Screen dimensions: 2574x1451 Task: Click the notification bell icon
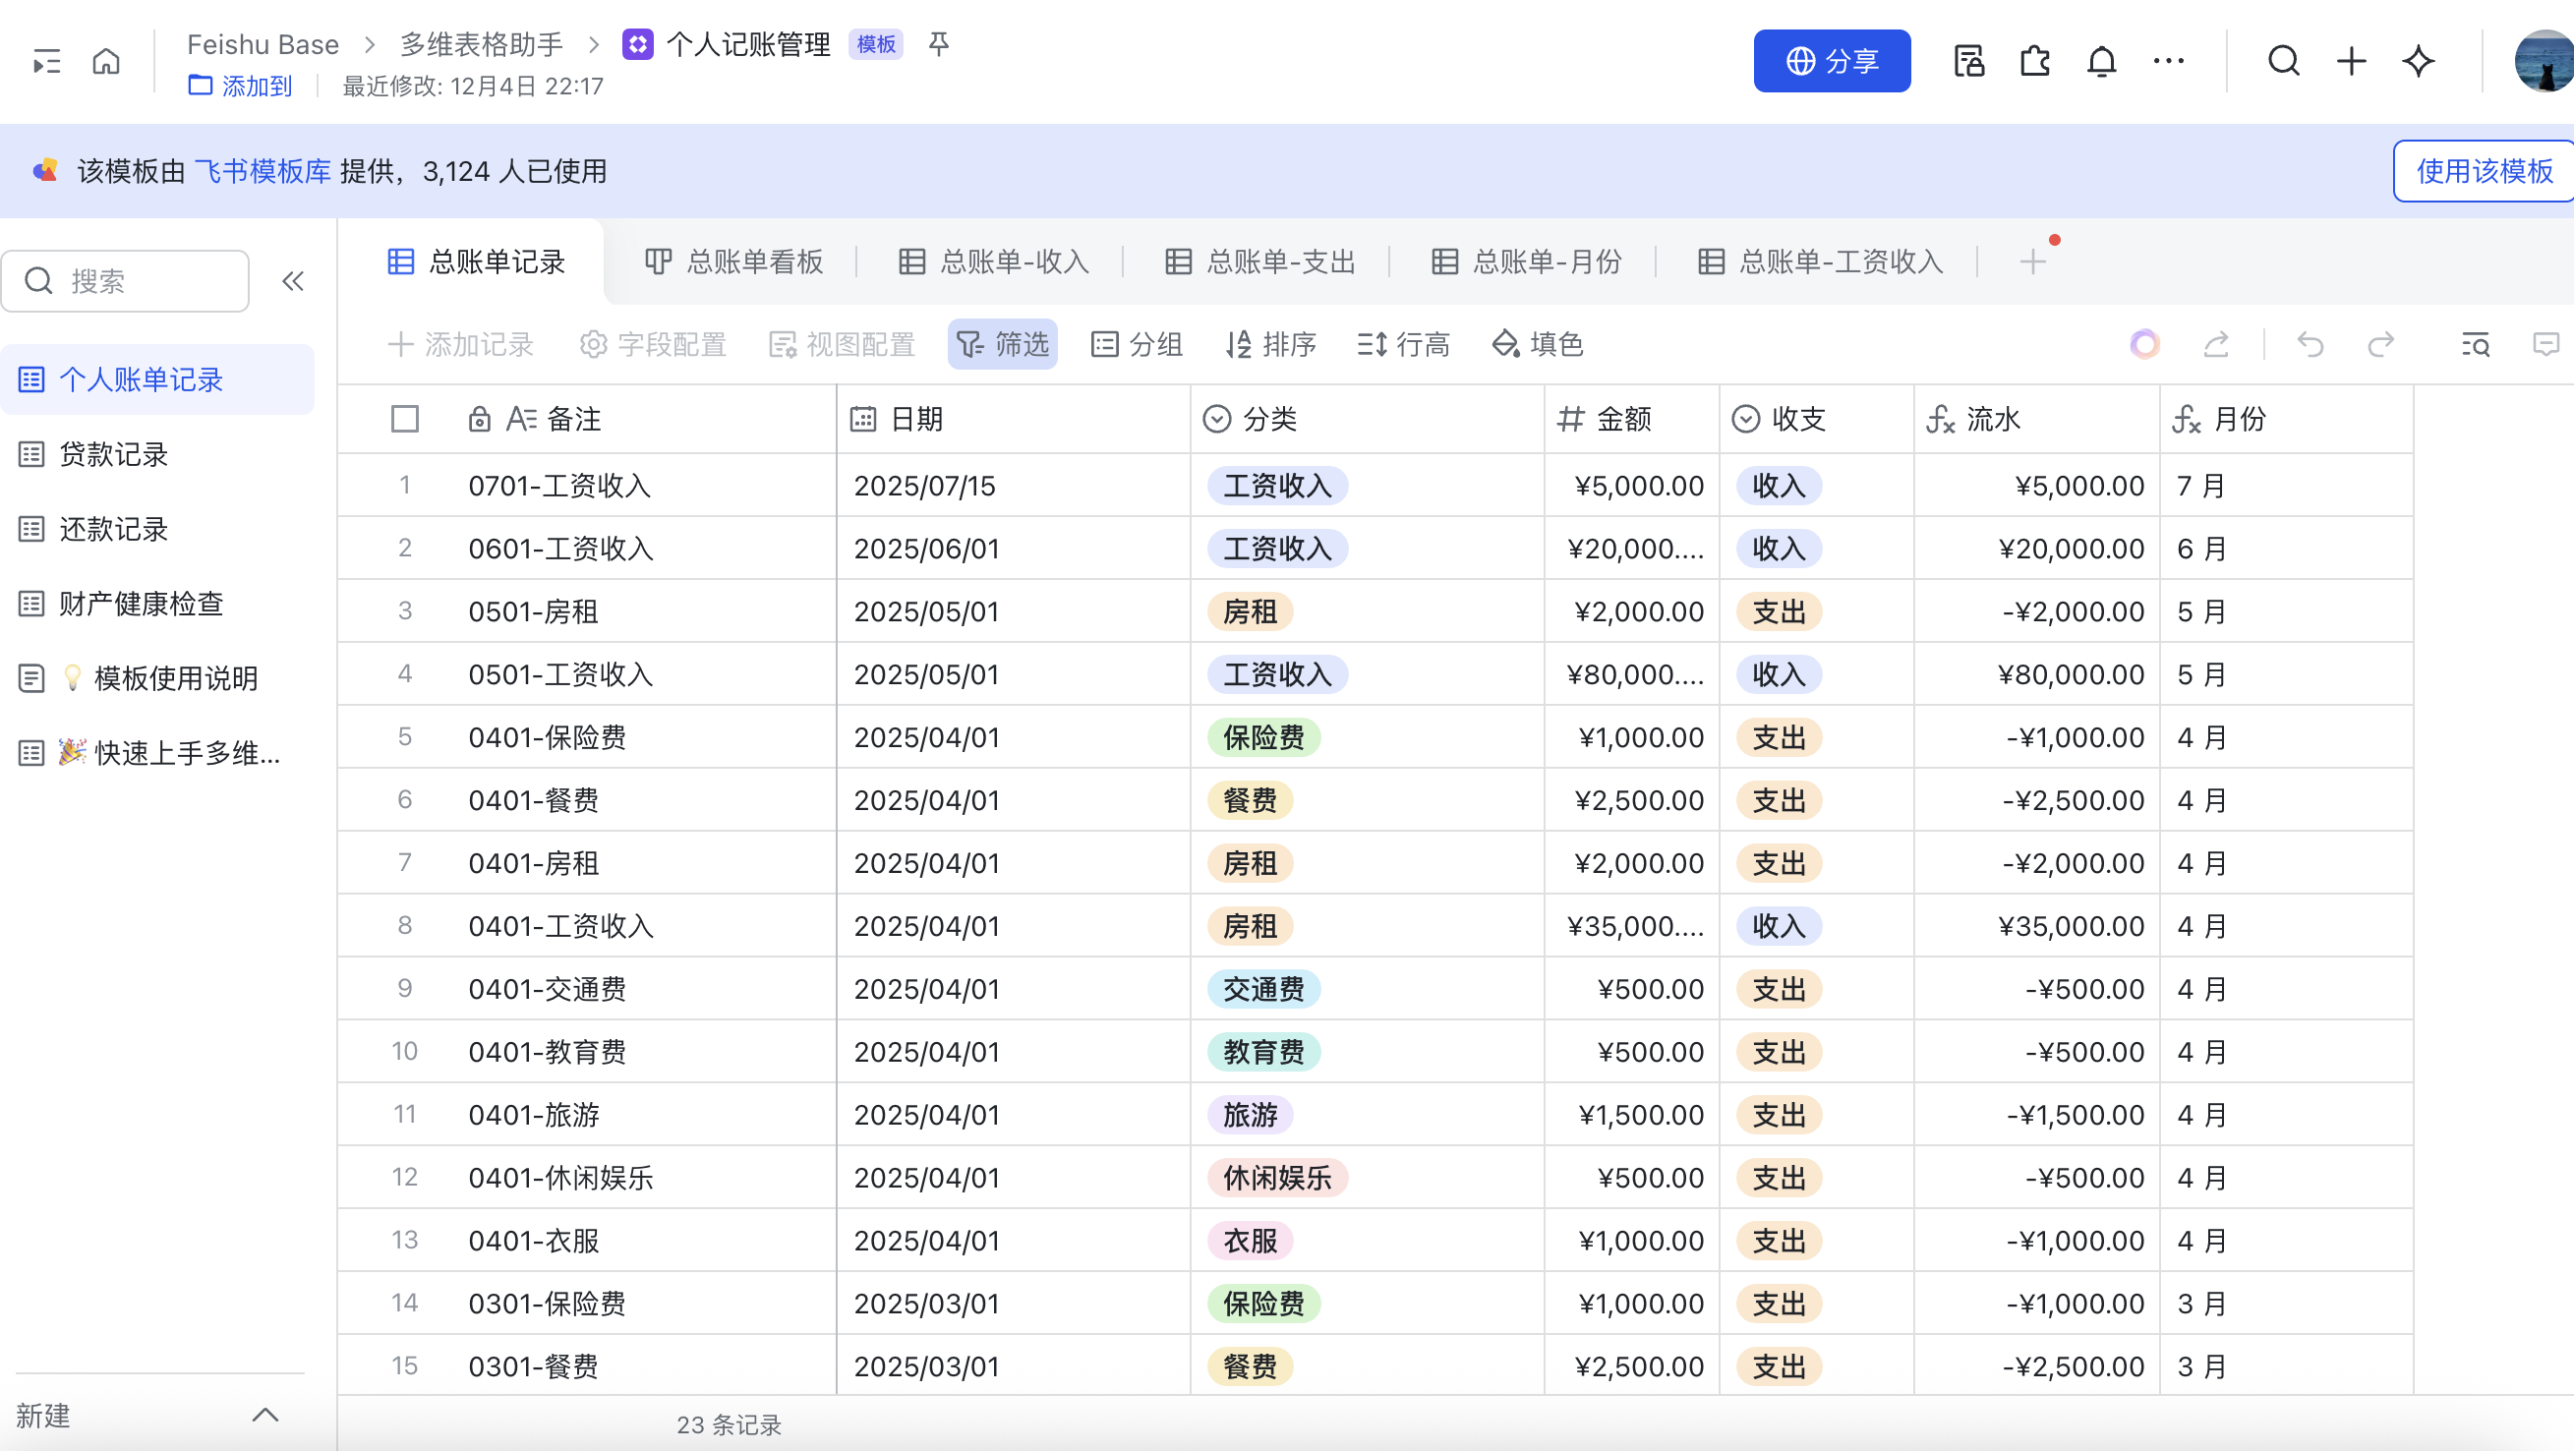point(2101,62)
